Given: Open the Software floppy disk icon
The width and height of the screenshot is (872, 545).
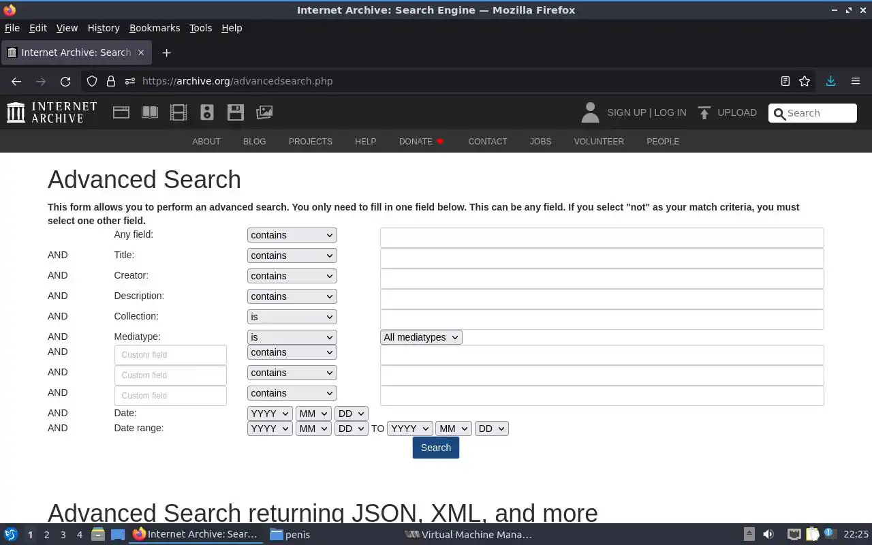Looking at the screenshot, I should 236,112.
